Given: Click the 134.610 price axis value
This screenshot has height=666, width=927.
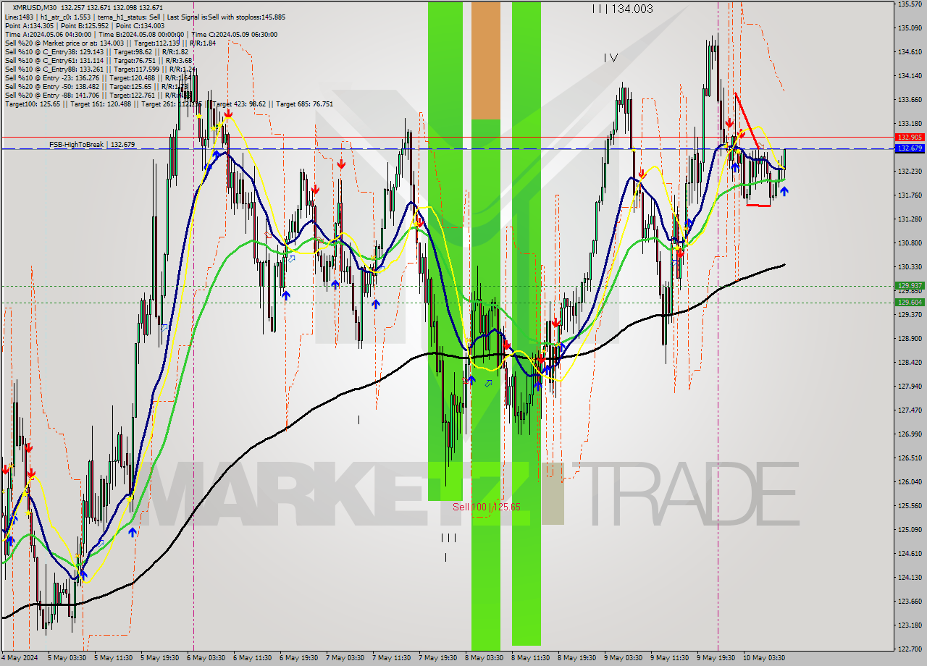Looking at the screenshot, I should tap(910, 52).
